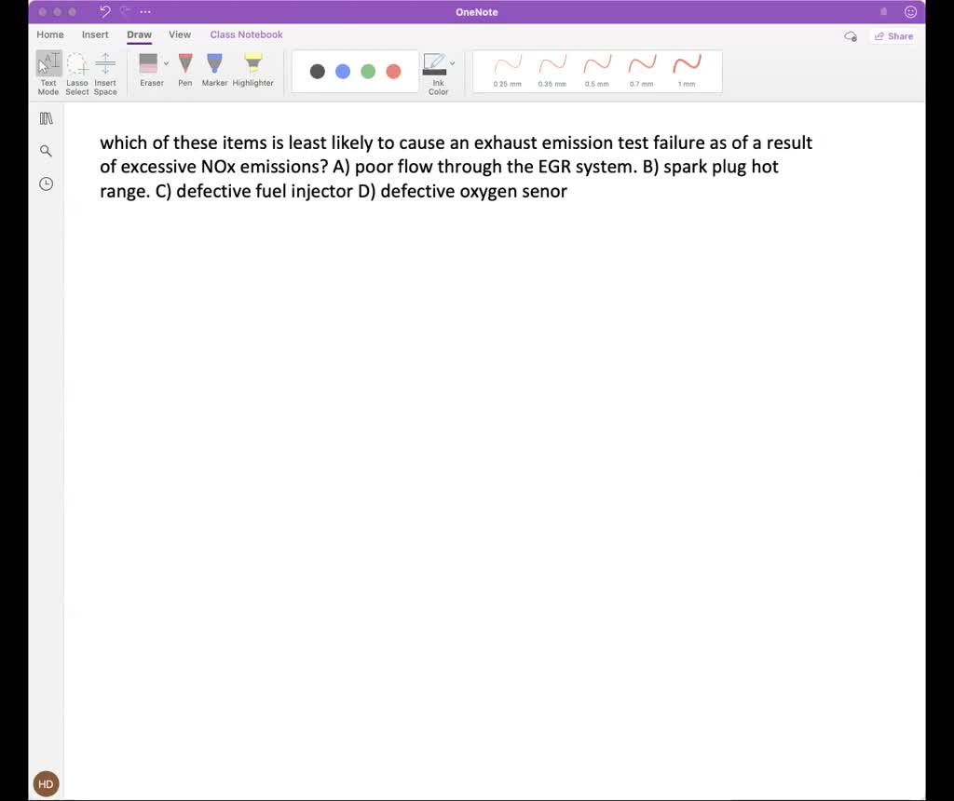Check the cloud sync status icon
Viewport: 954px width, 801px height.
(x=851, y=36)
